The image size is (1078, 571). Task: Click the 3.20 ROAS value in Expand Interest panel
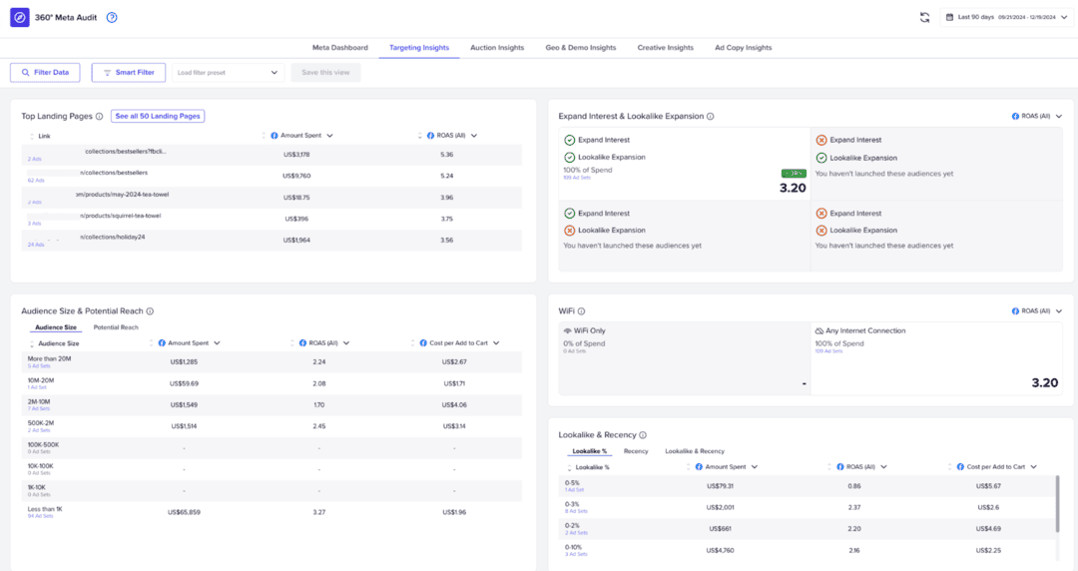pyautogui.click(x=793, y=188)
